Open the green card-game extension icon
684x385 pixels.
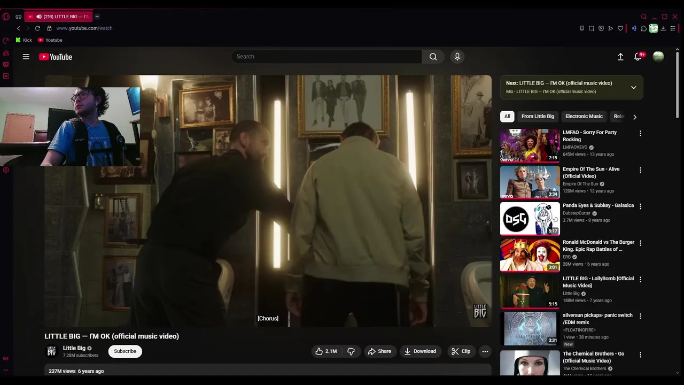point(654,28)
